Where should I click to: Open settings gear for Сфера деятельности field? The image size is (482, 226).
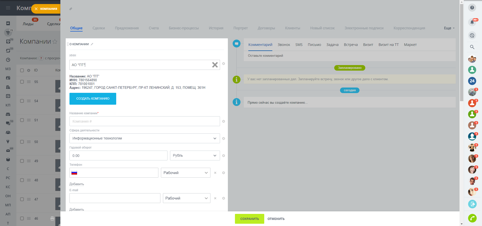point(224,138)
